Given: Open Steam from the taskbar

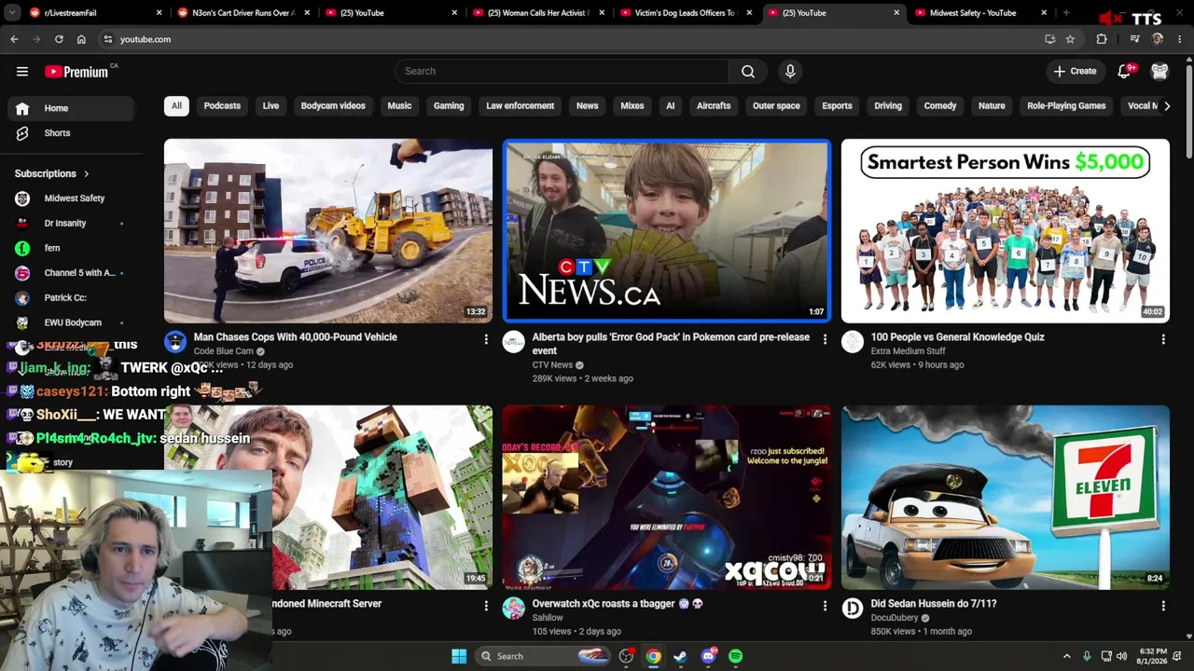Looking at the screenshot, I should click(680, 656).
